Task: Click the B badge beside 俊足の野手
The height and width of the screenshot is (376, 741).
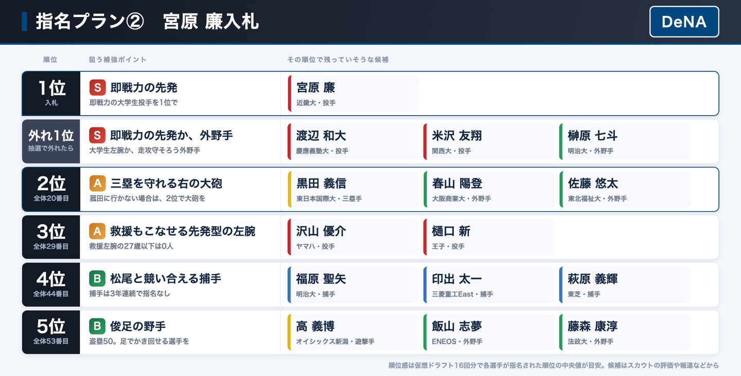Action: tap(97, 326)
